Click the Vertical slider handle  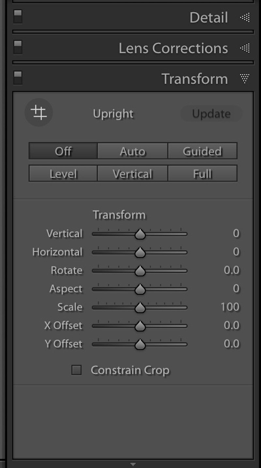point(140,234)
